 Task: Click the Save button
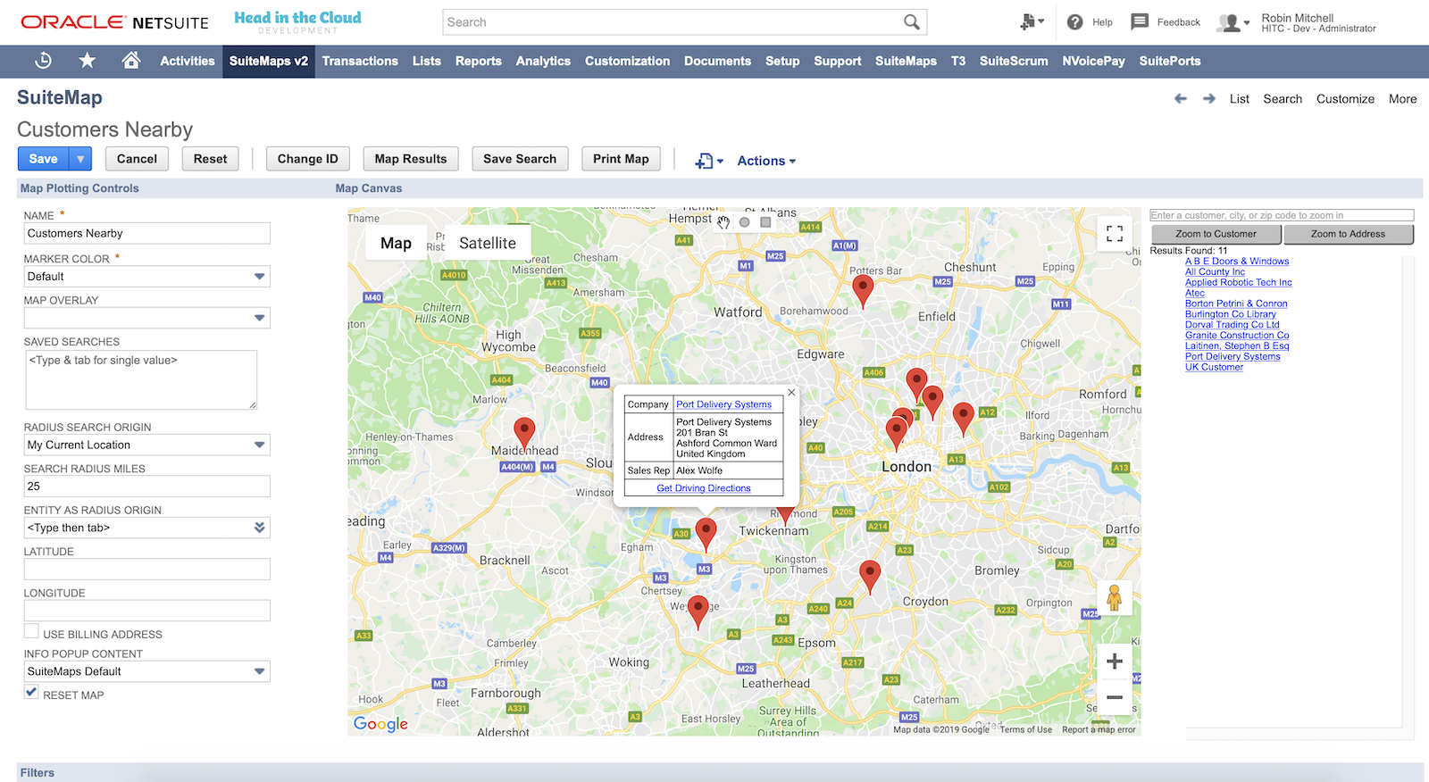[43, 159]
